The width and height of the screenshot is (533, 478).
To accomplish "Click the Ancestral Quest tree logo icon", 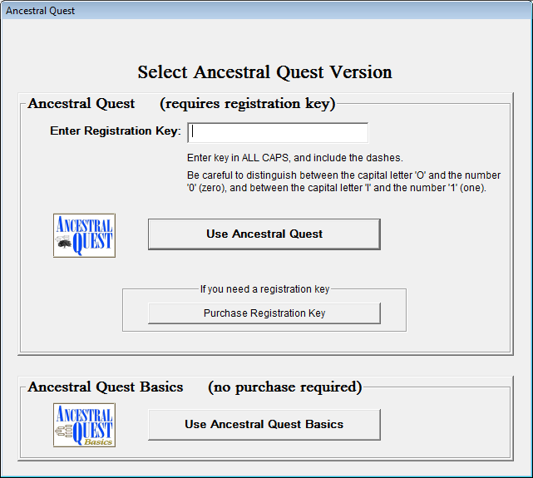I will tap(84, 235).
